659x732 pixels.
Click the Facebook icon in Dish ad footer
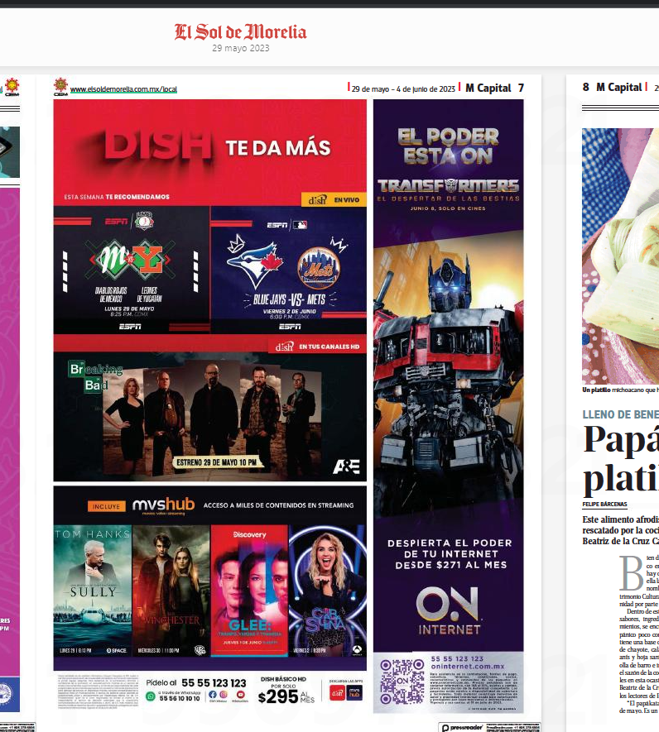[213, 694]
